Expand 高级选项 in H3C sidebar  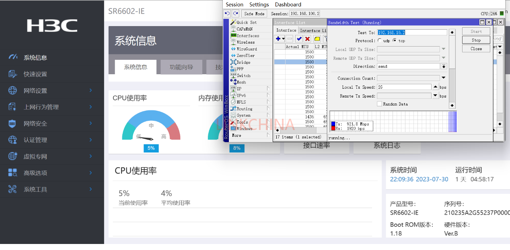pos(90,173)
